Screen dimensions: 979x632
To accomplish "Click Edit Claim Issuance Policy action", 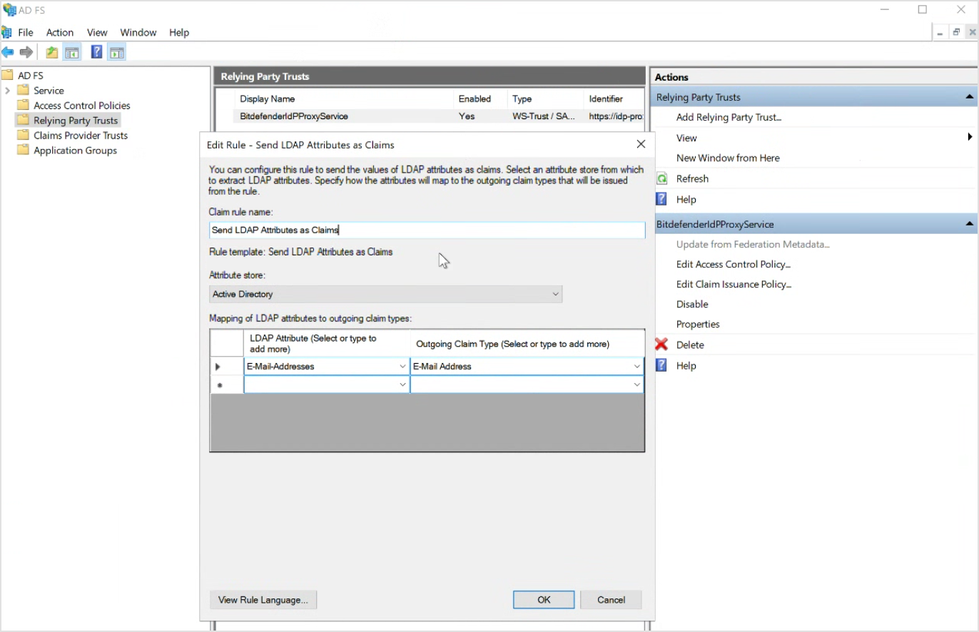I will click(x=734, y=284).
